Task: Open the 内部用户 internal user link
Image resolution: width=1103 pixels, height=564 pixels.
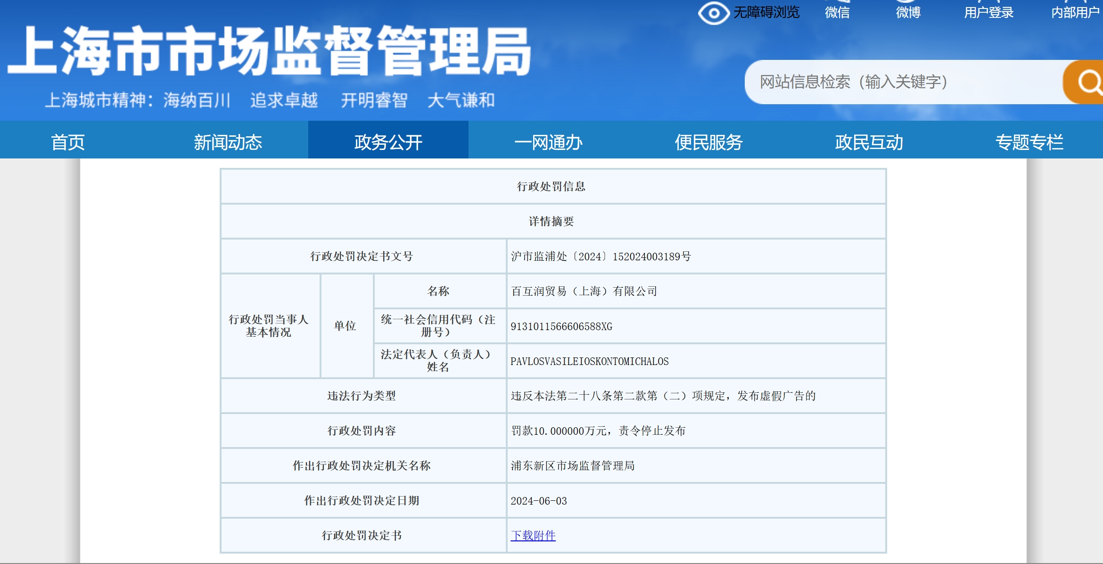Action: [1075, 12]
